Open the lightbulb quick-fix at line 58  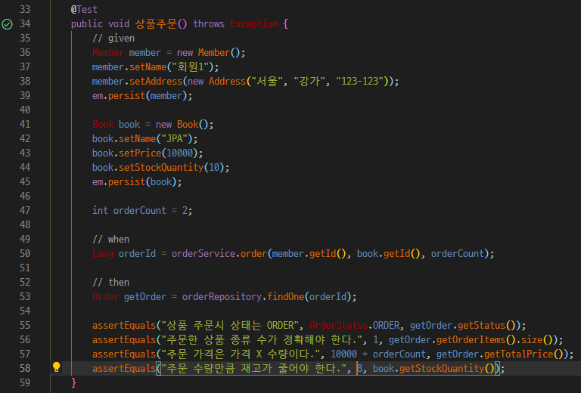click(56, 367)
